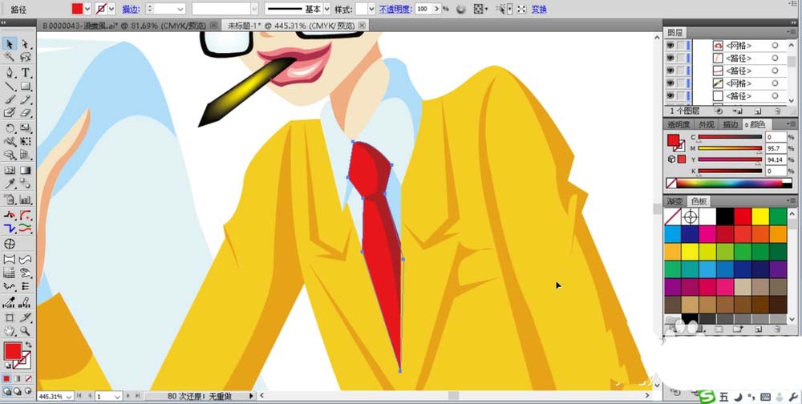The image size is (802, 404).
Task: Select the Artboard tool
Action: pos(10,317)
